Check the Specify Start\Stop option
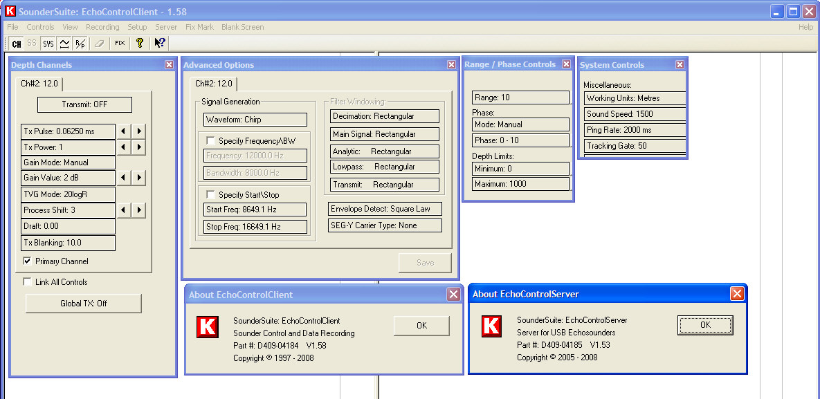820x399 pixels. (211, 195)
